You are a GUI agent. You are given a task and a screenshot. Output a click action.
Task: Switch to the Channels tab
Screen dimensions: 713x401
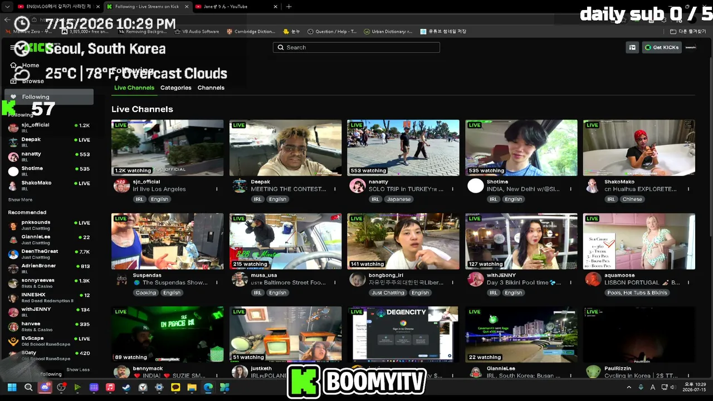211,87
